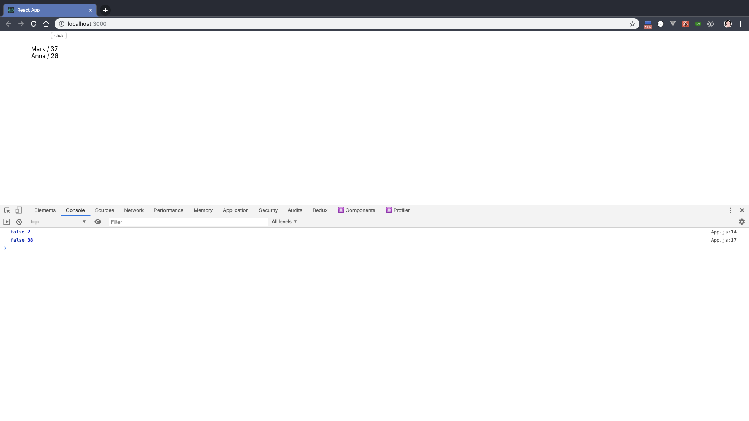Toggle the device toolbar icon
This screenshot has width=749, height=421.
pos(18,210)
